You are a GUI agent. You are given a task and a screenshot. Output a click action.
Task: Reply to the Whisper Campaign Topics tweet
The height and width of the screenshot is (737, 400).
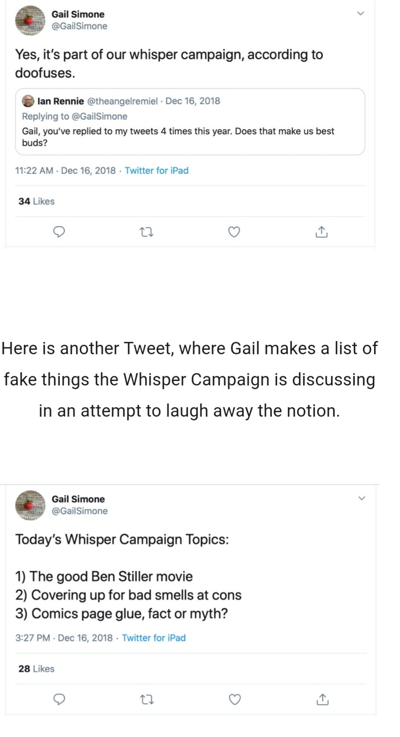click(60, 699)
